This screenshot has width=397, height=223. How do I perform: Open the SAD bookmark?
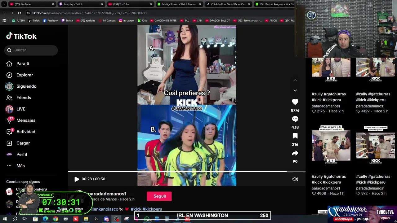pos(197,21)
